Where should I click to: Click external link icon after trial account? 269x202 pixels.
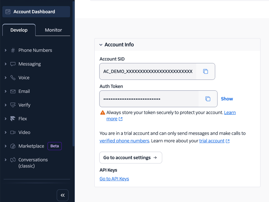coord(228,141)
